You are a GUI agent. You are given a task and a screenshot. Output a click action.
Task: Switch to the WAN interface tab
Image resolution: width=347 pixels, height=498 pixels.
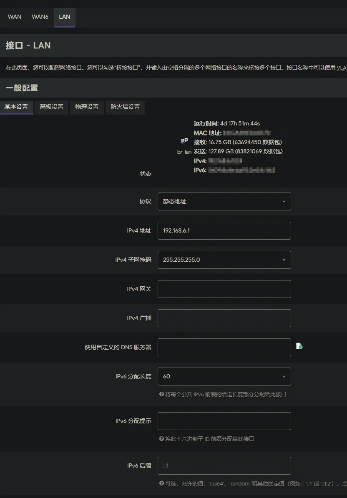[15, 17]
